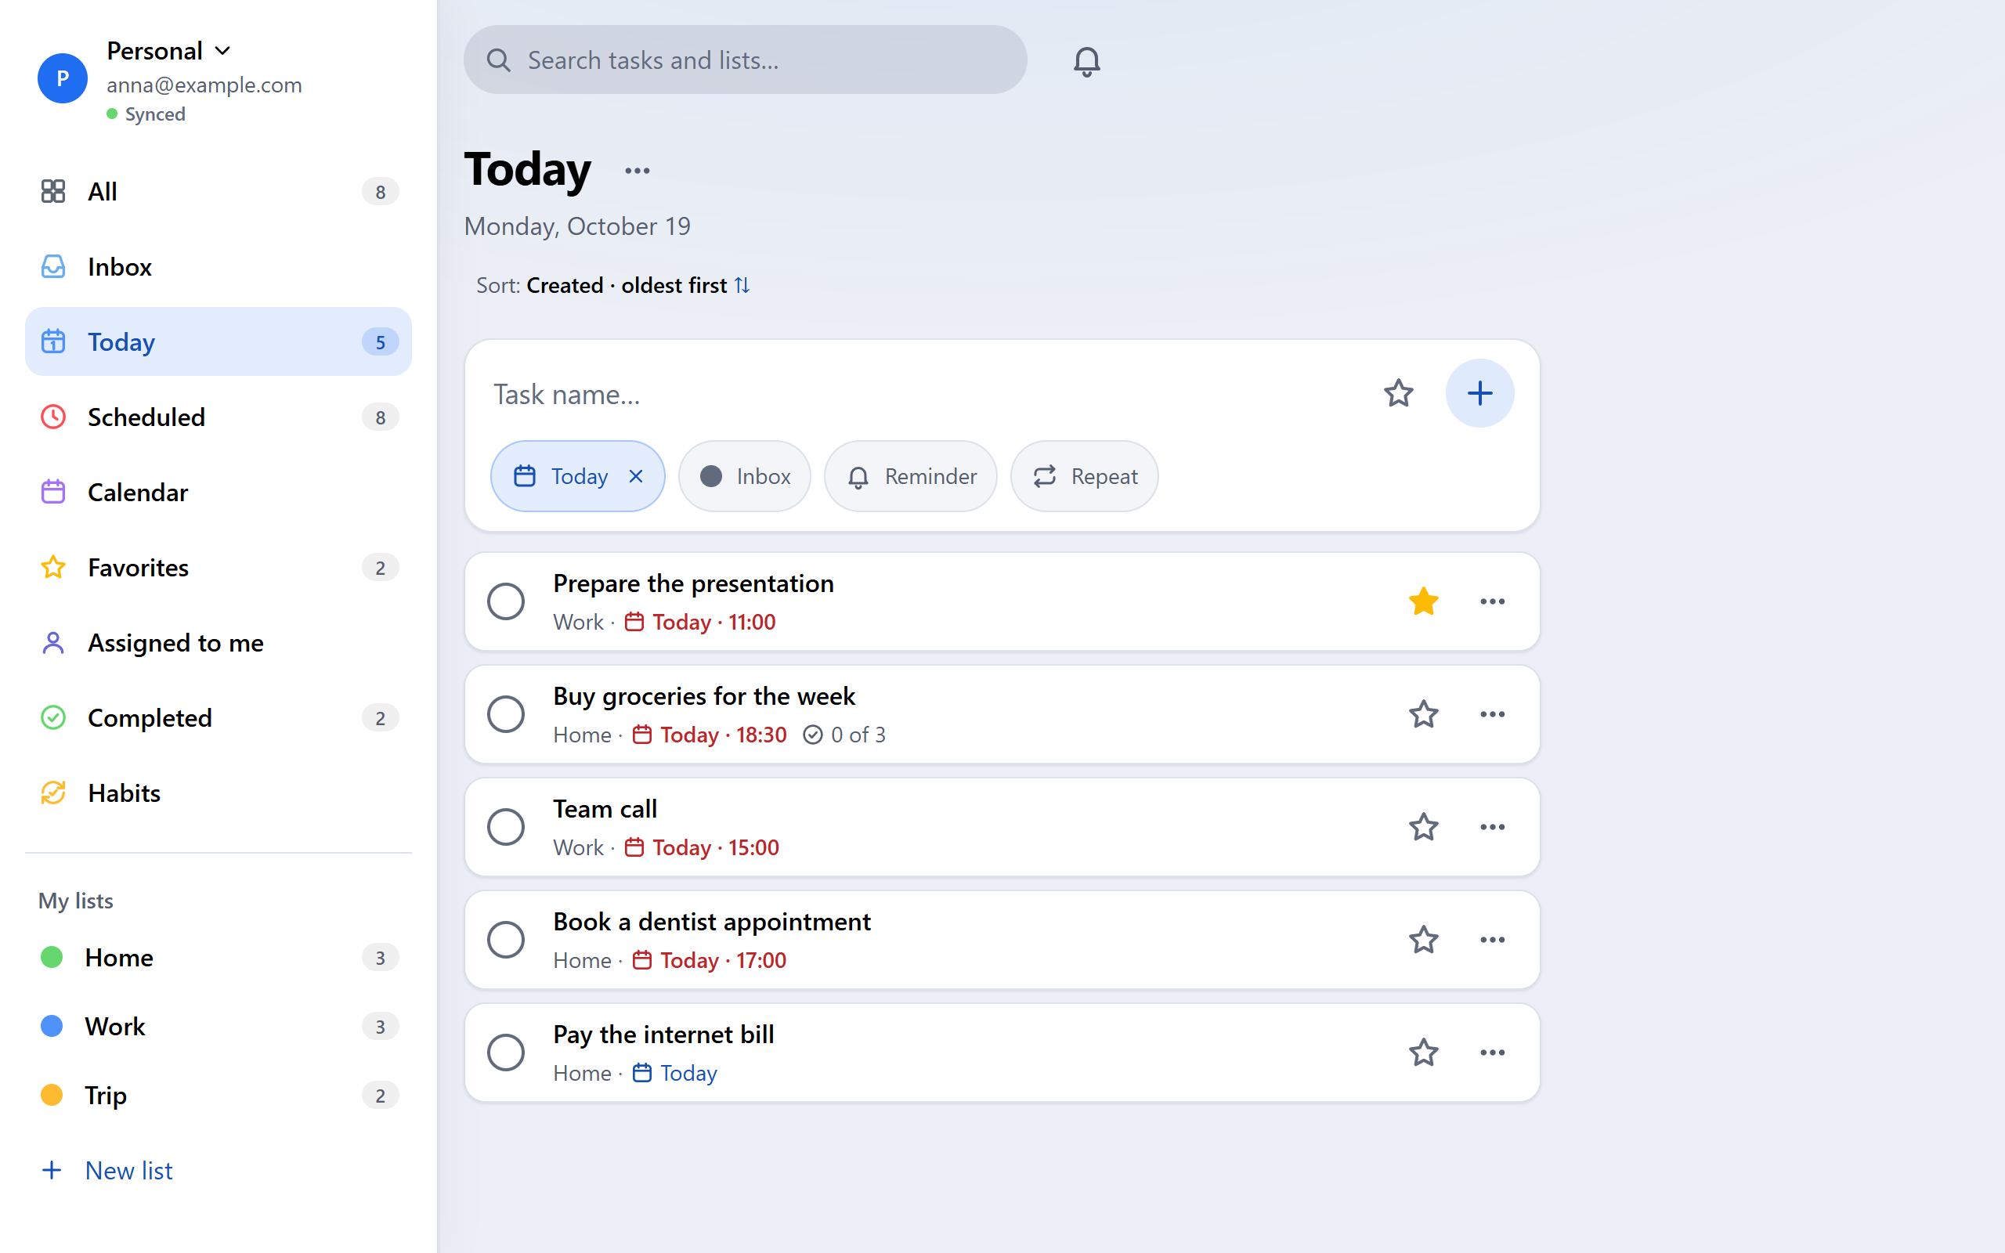Open more options for Prepare the presentation
The height and width of the screenshot is (1253, 2005).
click(1492, 601)
